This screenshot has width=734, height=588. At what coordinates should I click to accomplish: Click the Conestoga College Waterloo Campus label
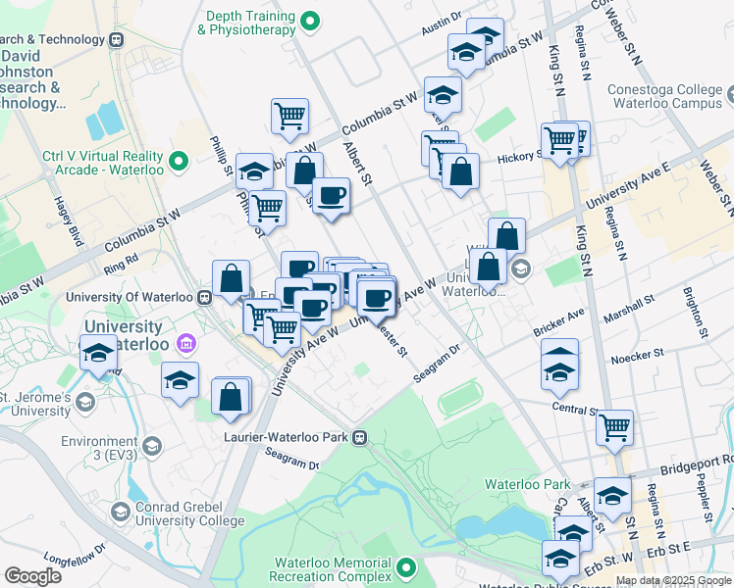click(666, 96)
